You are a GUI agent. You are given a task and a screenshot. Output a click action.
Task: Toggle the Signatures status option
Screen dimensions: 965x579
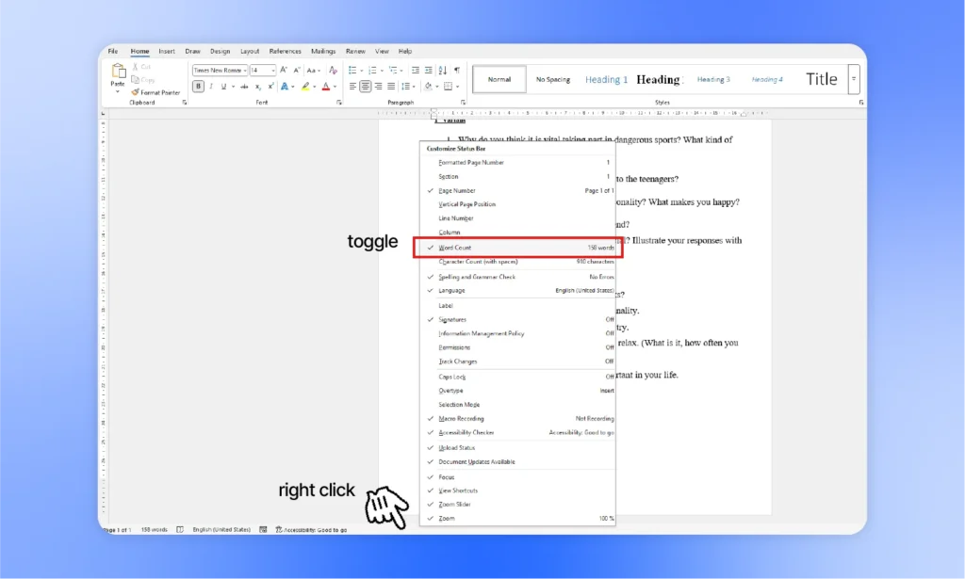click(517, 319)
